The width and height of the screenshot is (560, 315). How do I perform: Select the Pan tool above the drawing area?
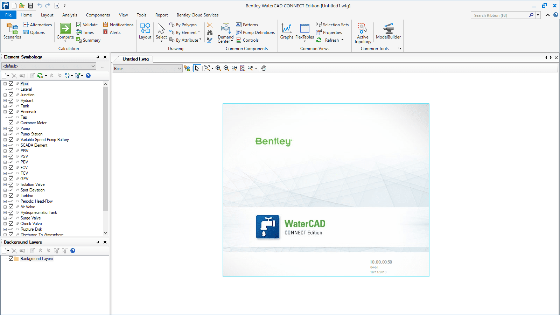[264, 68]
